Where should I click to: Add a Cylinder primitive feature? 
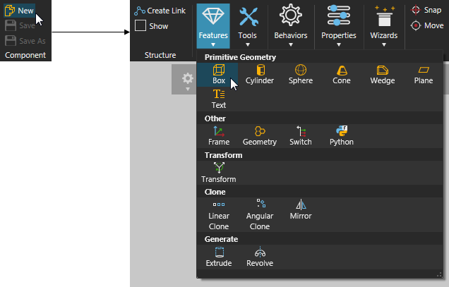coord(260,74)
